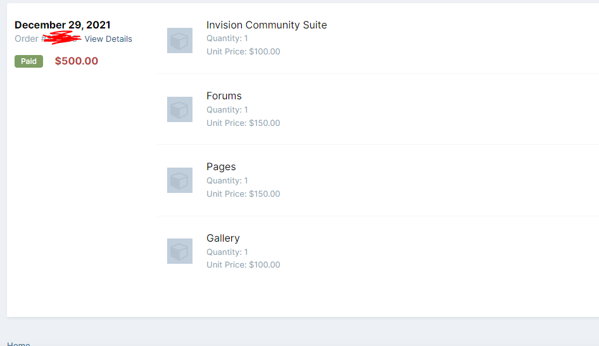Click the Quantity: 1 text under Gallery

227,252
